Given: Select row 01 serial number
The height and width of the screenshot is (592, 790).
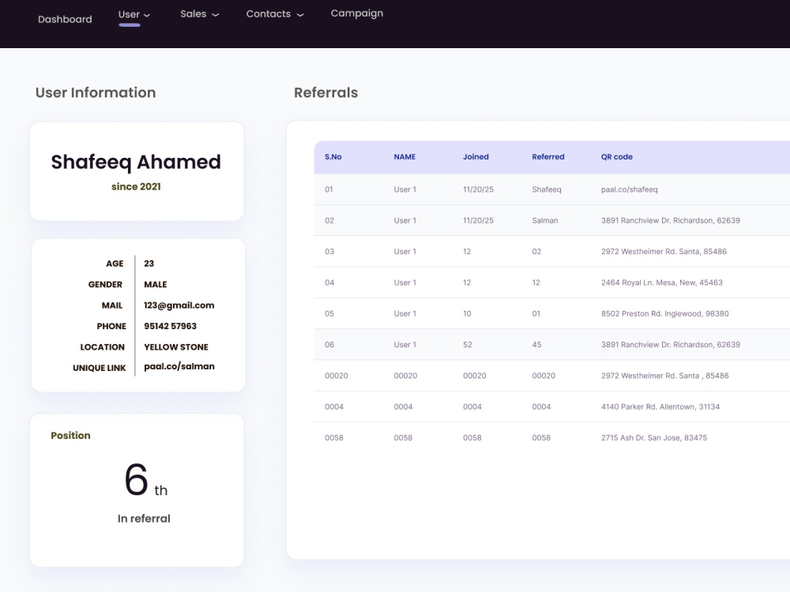Looking at the screenshot, I should tap(329, 189).
